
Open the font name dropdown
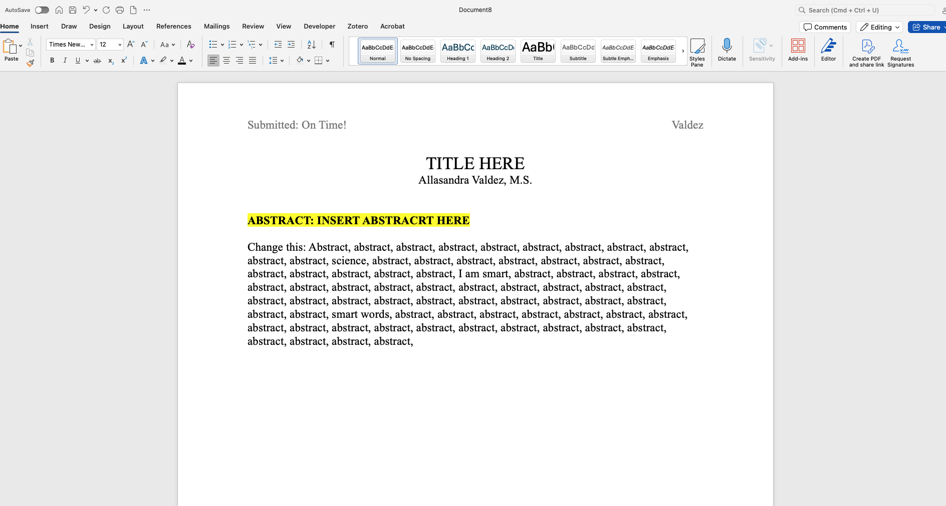tap(92, 45)
